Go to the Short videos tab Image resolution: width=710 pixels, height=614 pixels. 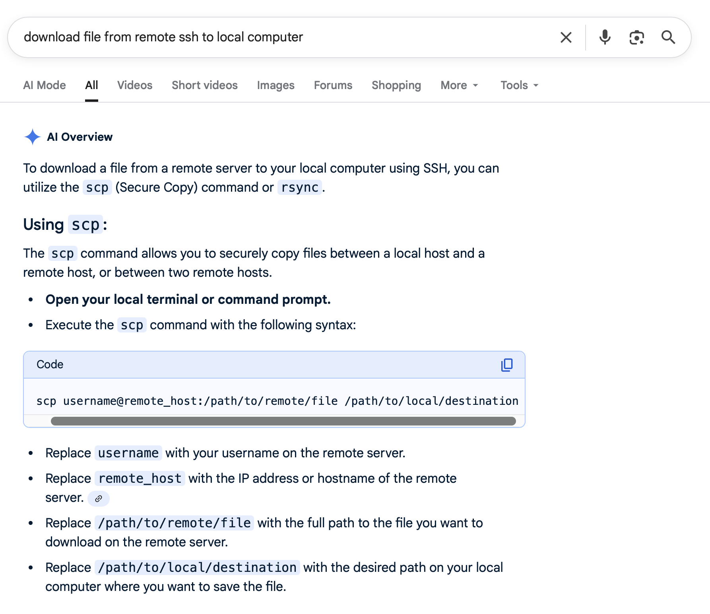[205, 85]
